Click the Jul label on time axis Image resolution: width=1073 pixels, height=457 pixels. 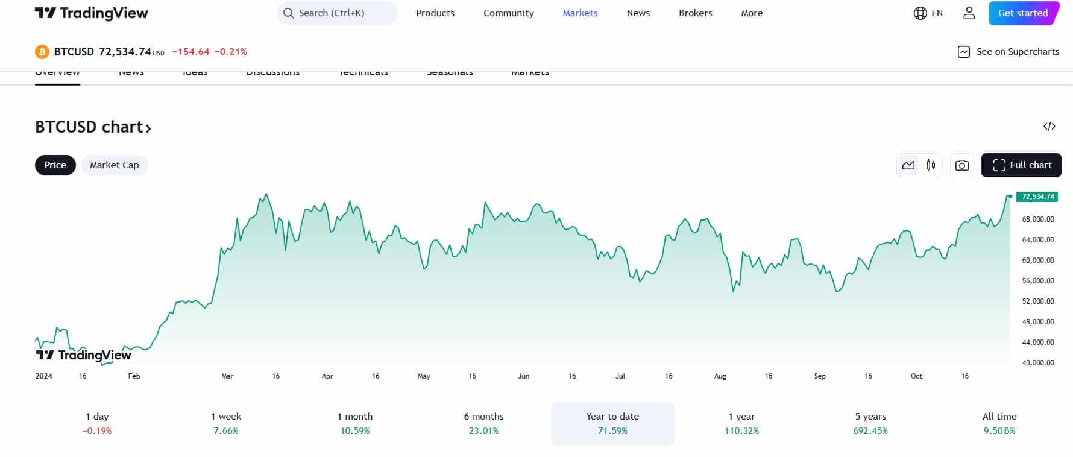click(x=620, y=376)
